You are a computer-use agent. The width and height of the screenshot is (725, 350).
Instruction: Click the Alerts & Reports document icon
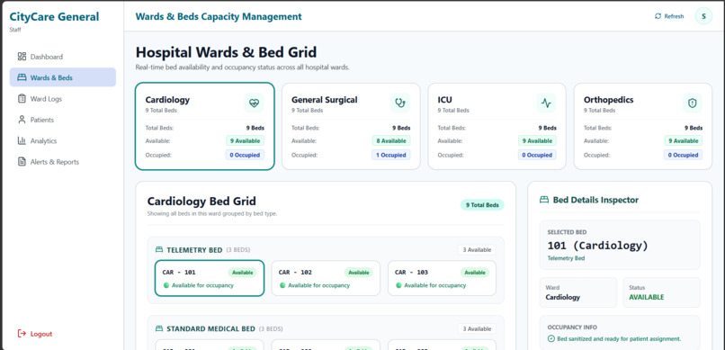[22, 162]
